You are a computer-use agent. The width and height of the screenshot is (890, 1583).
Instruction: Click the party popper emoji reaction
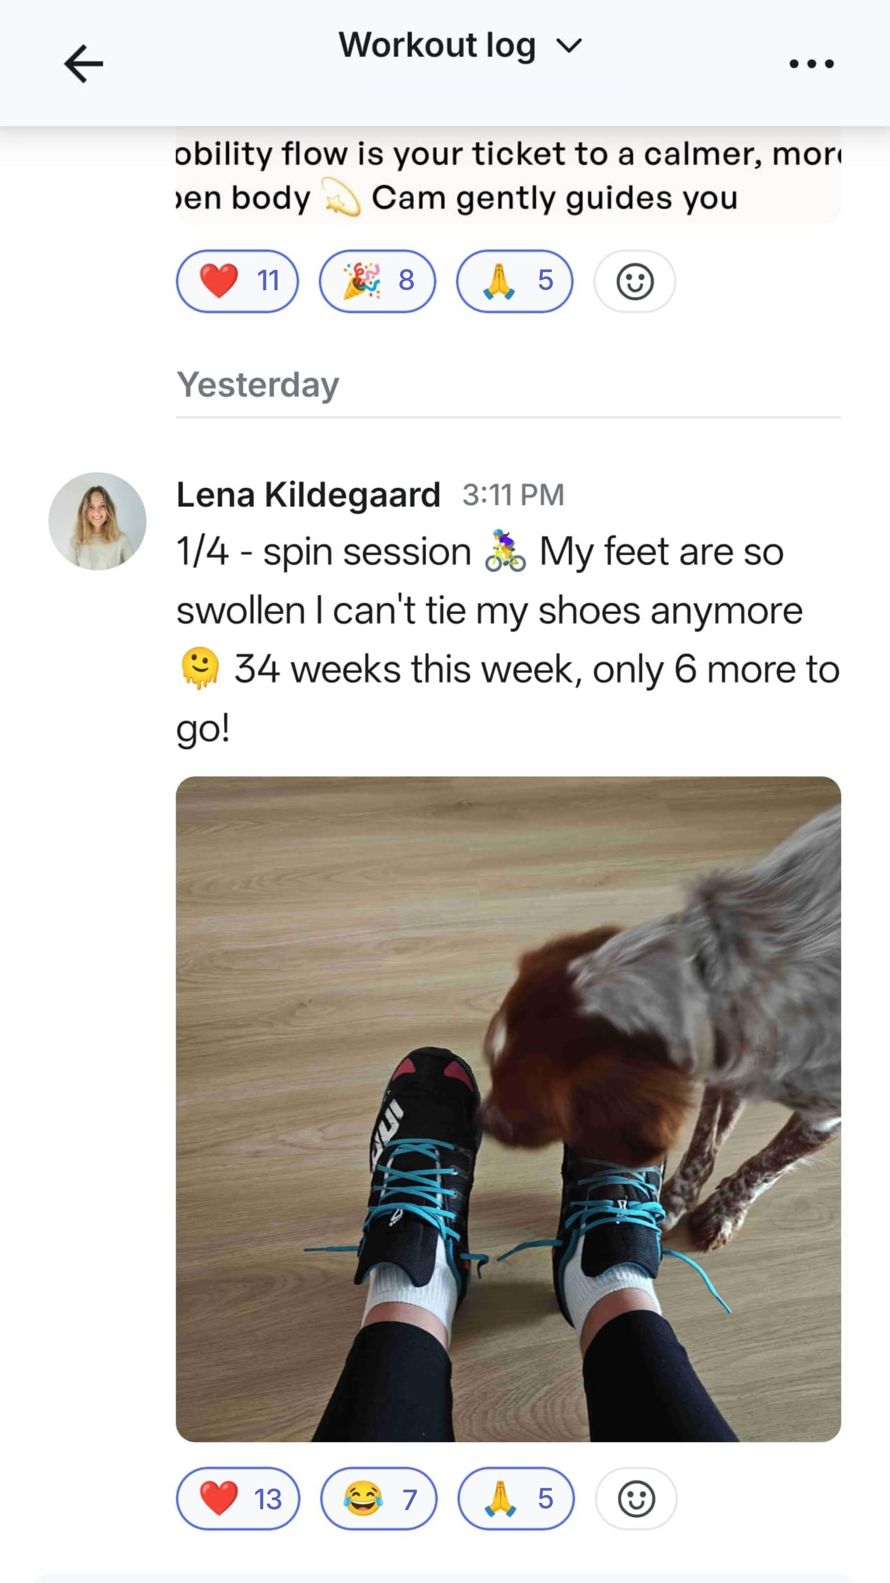[x=361, y=282]
